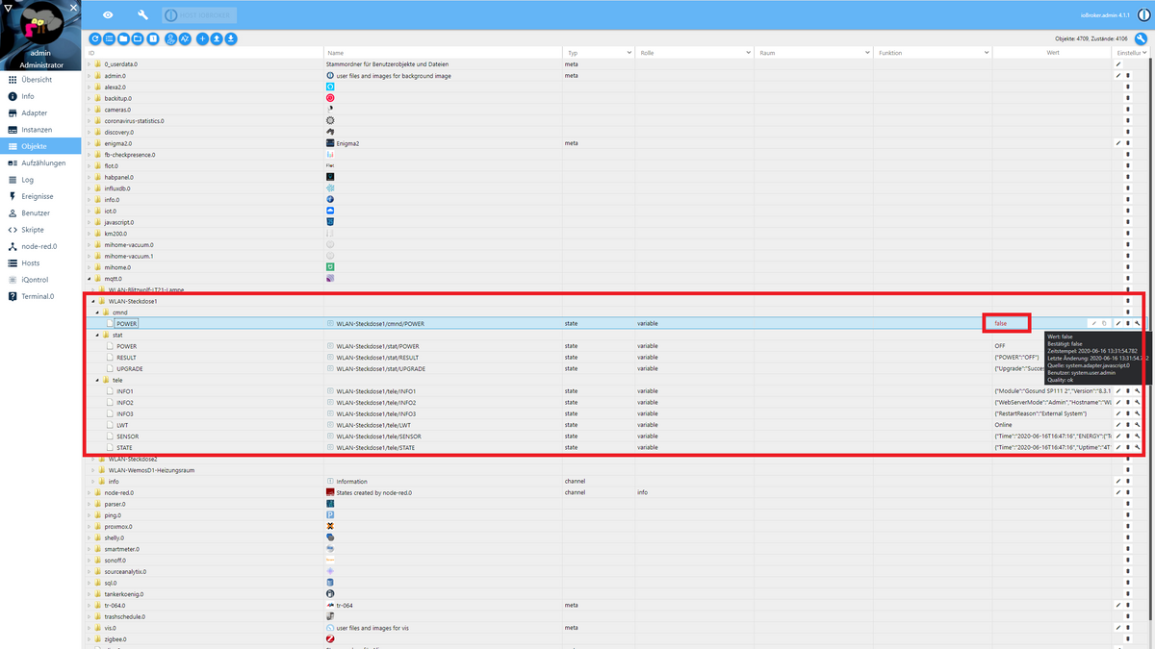Edit the INFO1 object with pencil icon
Screen dimensions: 1155x649
pyautogui.click(x=1118, y=391)
